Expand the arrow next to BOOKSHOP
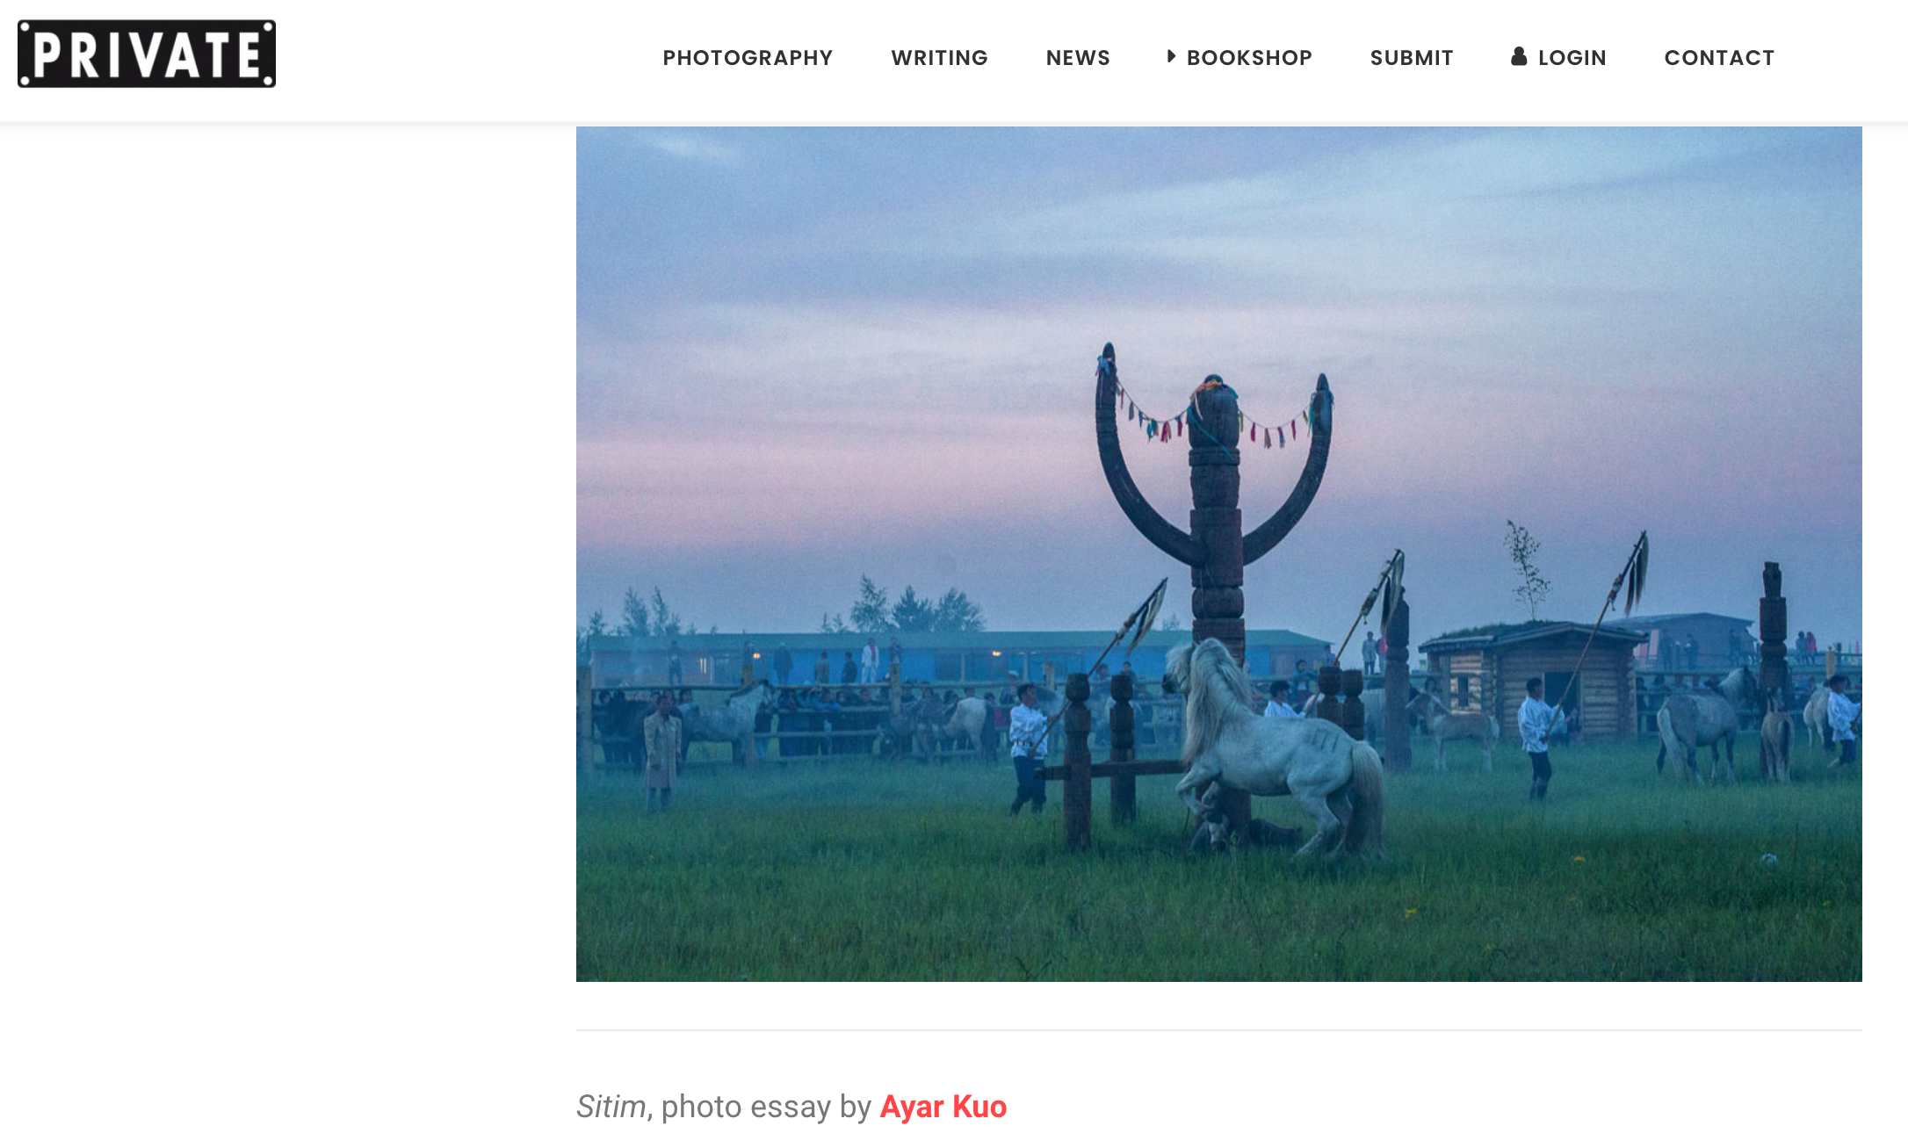 pyautogui.click(x=1171, y=56)
